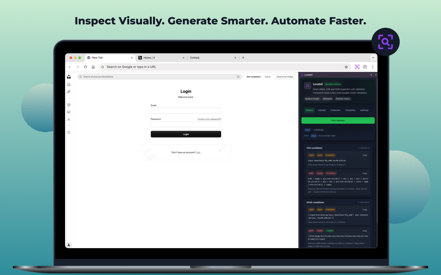Reload the page
Viewport: 441px width, 275px height.
coord(85,67)
